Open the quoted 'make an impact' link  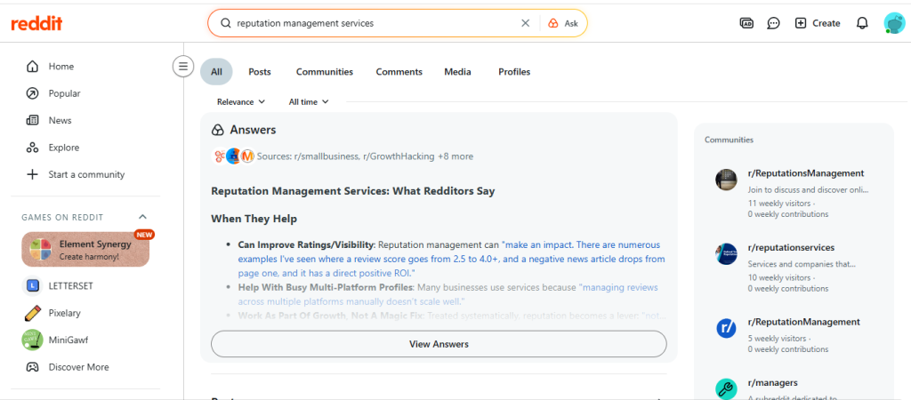451,259
